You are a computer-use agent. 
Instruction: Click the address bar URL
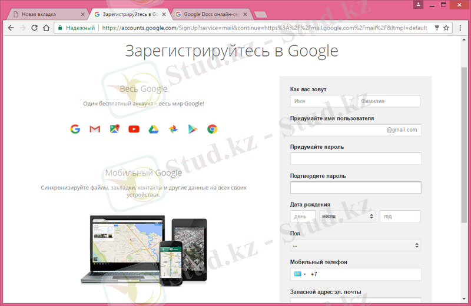tap(264, 28)
